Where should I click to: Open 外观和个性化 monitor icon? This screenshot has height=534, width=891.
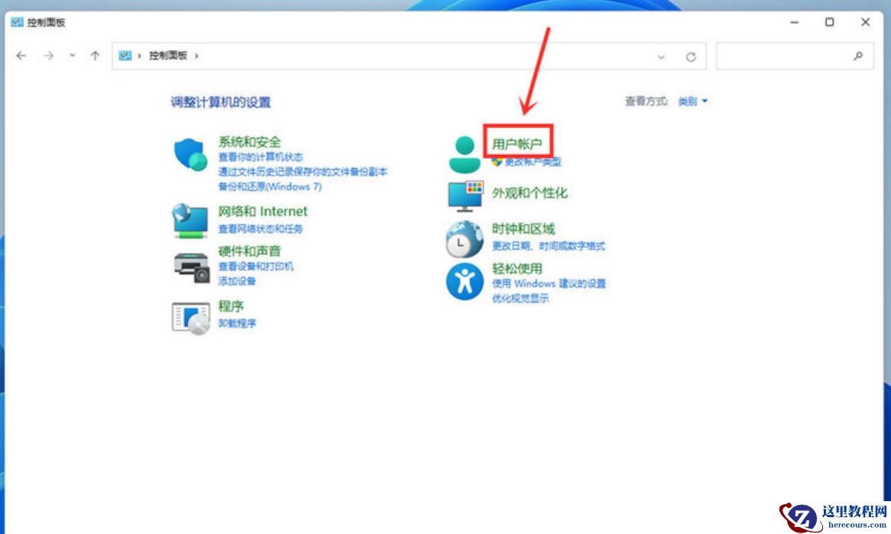(x=466, y=196)
